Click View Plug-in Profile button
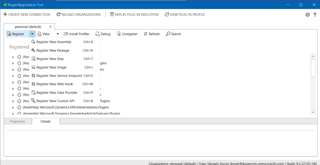 185,14
